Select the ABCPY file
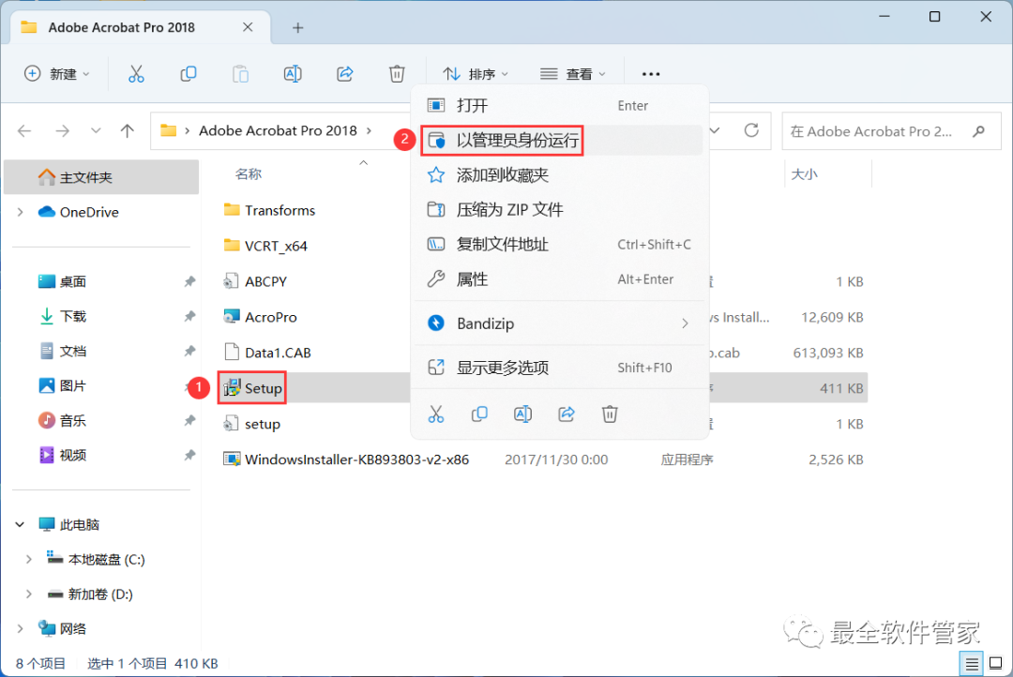 (x=255, y=281)
